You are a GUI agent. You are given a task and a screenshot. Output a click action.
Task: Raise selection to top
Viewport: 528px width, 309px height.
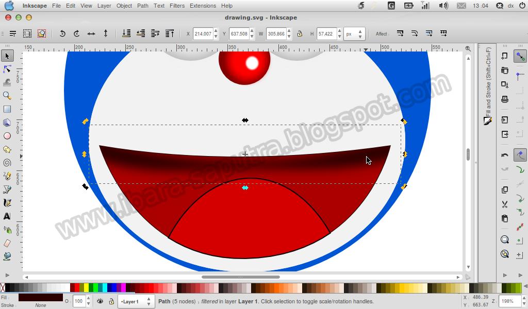[x=170, y=33]
